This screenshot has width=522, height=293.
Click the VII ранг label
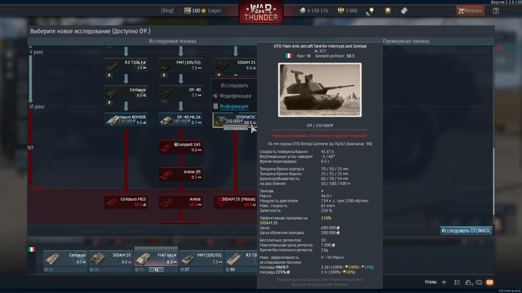pyautogui.click(x=38, y=189)
